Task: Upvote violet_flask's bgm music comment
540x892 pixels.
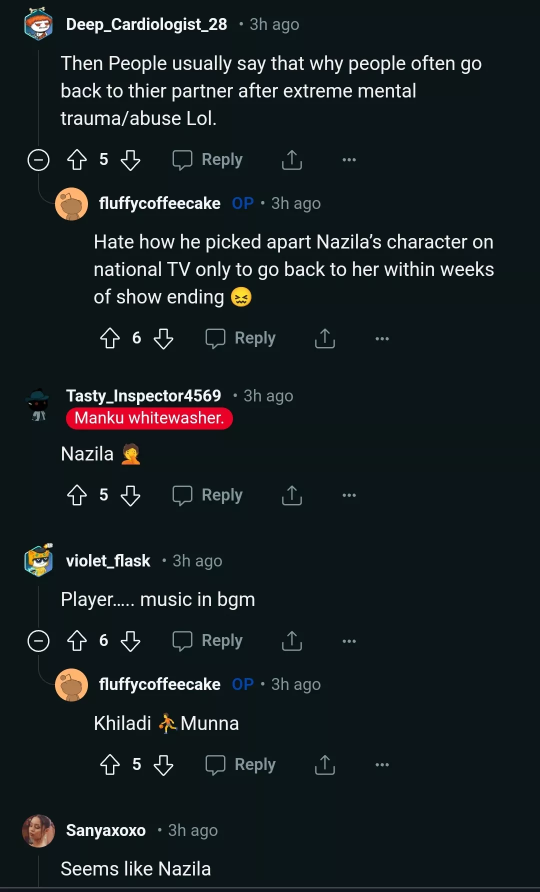Action: pyautogui.click(x=76, y=640)
